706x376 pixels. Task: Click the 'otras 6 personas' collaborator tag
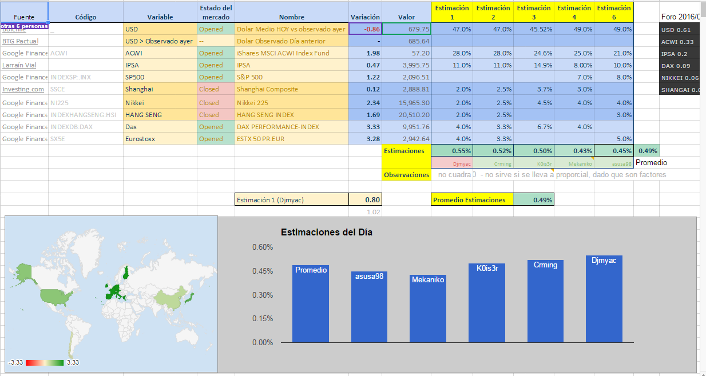pyautogui.click(x=24, y=26)
